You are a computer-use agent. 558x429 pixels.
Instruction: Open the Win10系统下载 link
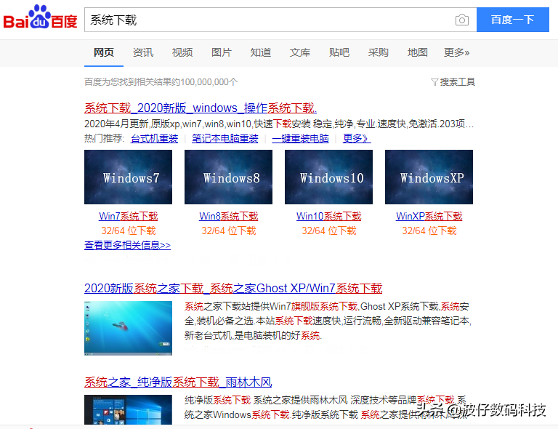[329, 216]
